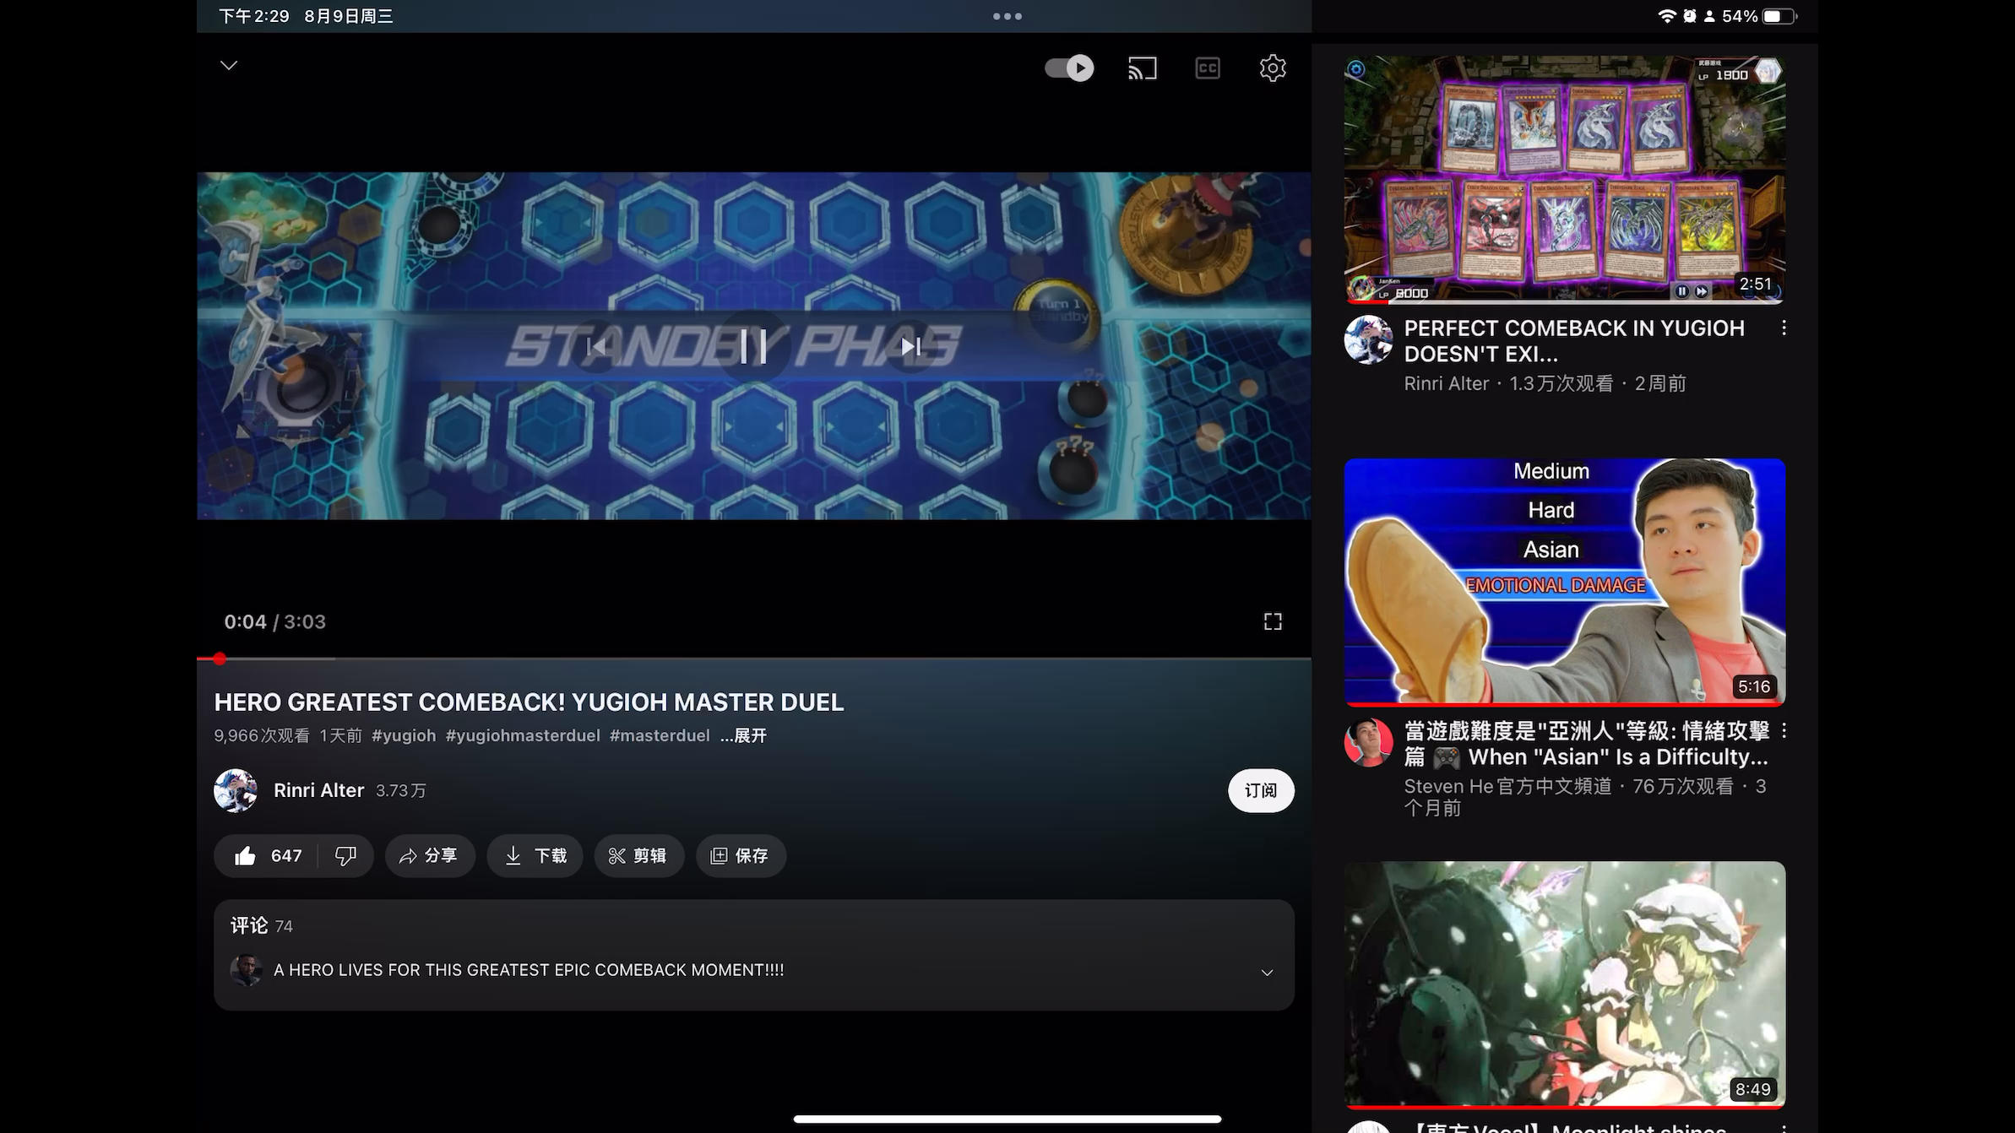
Task: Enter fullscreen with the expand icon
Action: click(1272, 622)
